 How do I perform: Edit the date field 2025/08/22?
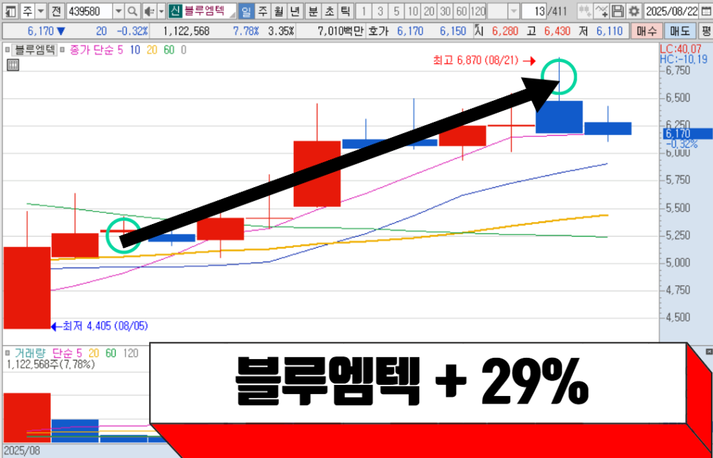pos(672,10)
